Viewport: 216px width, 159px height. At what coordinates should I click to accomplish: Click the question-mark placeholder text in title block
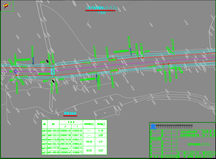(174, 126)
